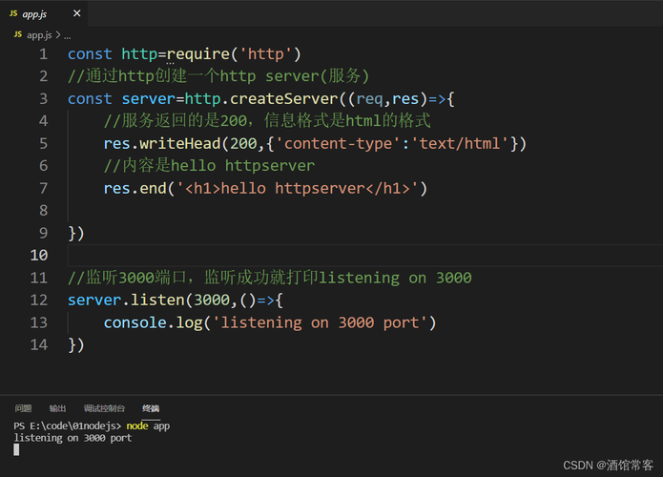Click line number 3 in the gutter
Viewport: 663px width, 477px height.
point(43,99)
